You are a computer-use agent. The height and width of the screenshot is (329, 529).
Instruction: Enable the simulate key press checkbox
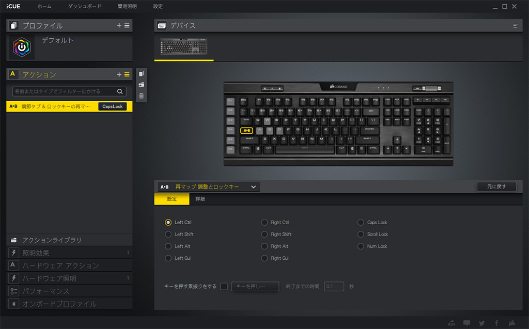pos(224,287)
